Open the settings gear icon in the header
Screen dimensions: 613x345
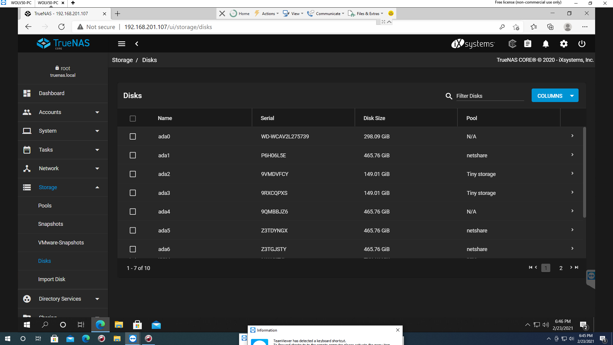564,44
